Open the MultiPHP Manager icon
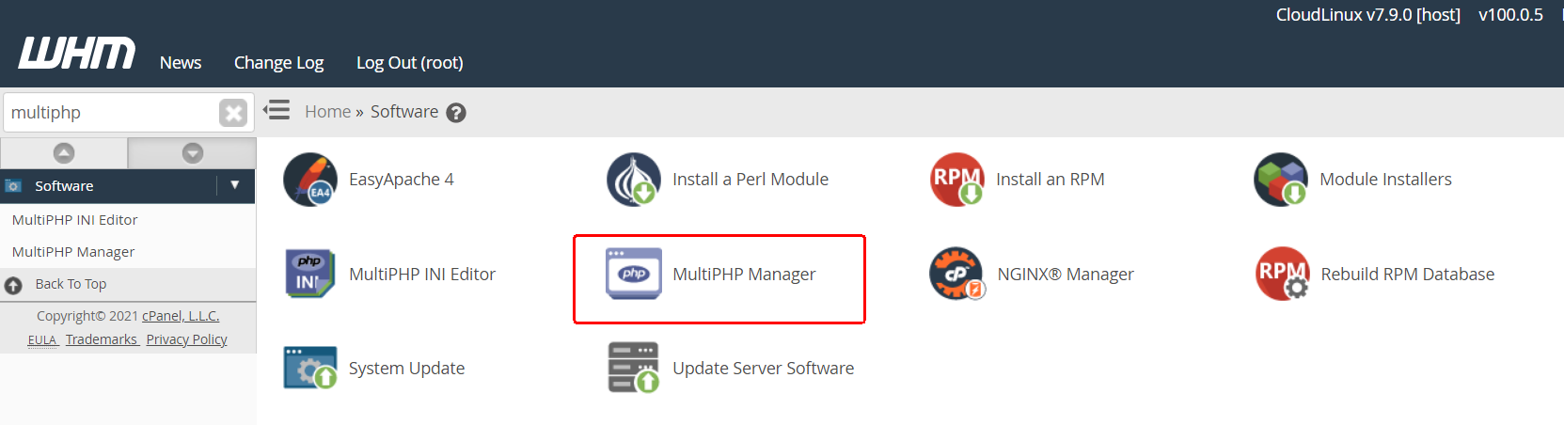 coord(634,274)
